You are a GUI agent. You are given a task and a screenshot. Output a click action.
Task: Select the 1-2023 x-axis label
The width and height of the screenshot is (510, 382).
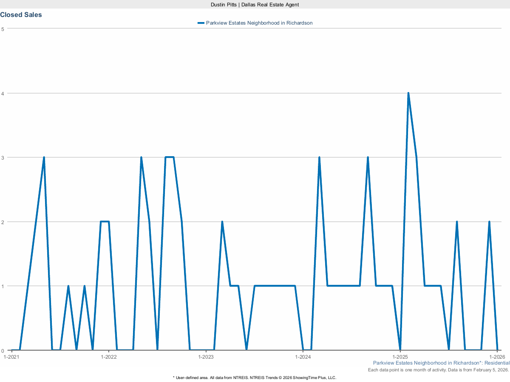[206, 357]
